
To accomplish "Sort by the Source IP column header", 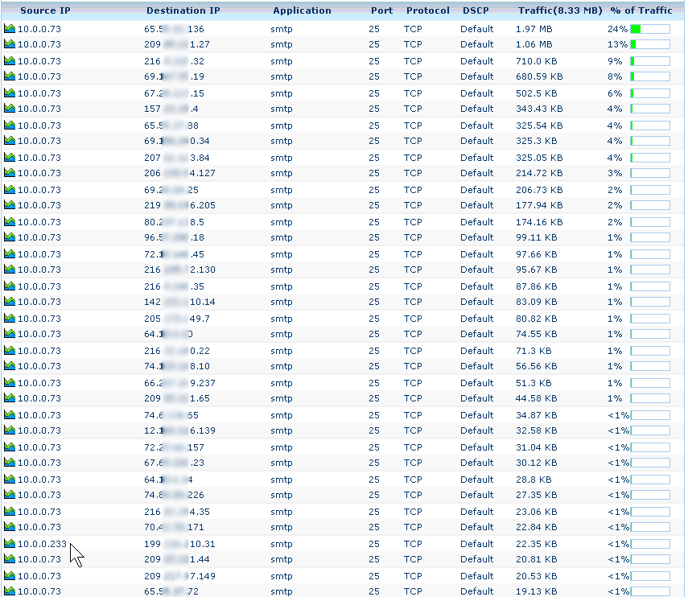I will [x=51, y=10].
